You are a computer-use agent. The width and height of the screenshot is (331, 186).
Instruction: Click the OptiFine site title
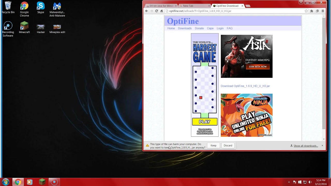183,21
